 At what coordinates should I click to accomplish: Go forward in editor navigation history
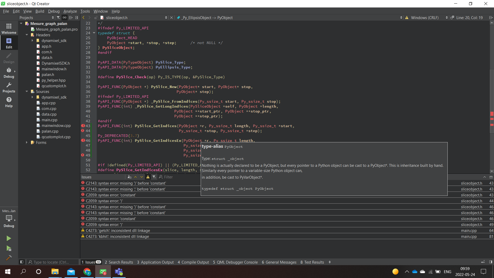click(89, 18)
